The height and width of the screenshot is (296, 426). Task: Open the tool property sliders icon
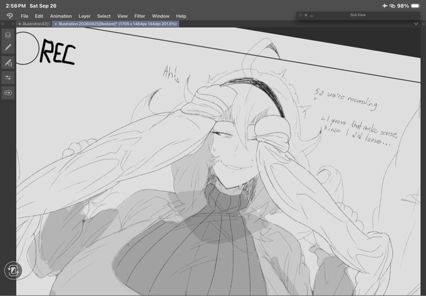8,78
